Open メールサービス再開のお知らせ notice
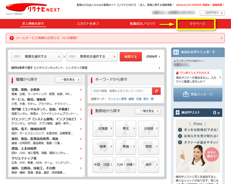This screenshot has height=184, width=231. click(x=115, y=38)
